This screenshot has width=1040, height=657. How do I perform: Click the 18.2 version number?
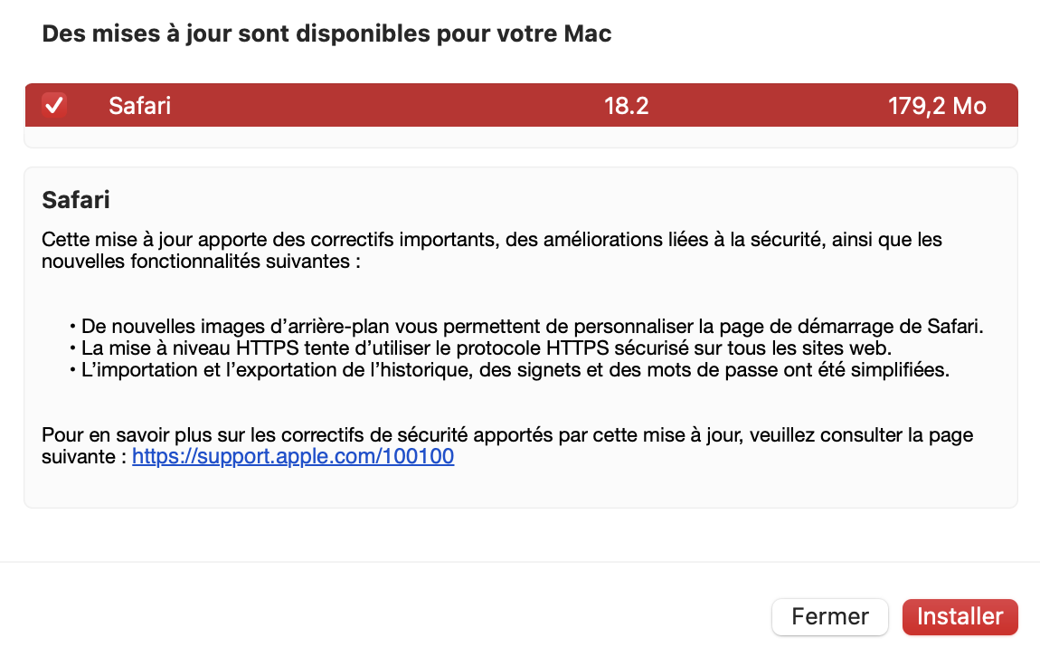click(x=626, y=106)
